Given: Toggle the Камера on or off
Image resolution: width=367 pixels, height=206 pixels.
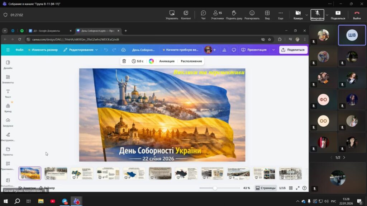Looking at the screenshot, I should pos(298,15).
